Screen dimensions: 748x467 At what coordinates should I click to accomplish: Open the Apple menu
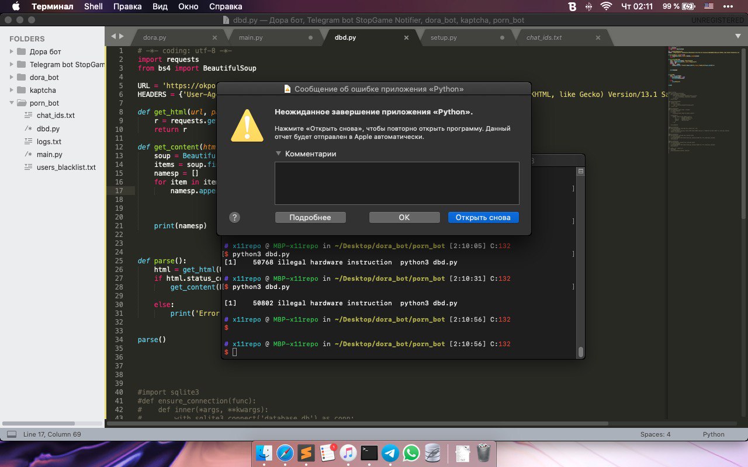point(15,6)
